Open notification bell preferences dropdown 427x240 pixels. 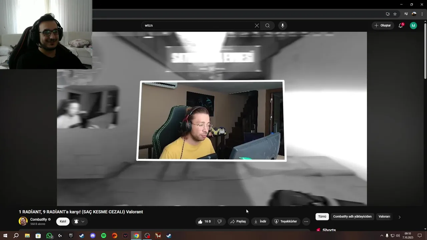pos(79,221)
